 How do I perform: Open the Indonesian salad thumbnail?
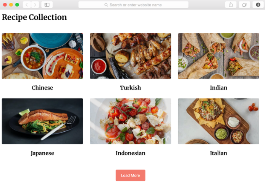click(x=131, y=121)
